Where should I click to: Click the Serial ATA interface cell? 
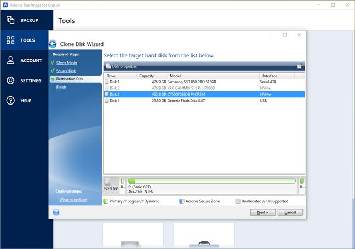(x=268, y=82)
